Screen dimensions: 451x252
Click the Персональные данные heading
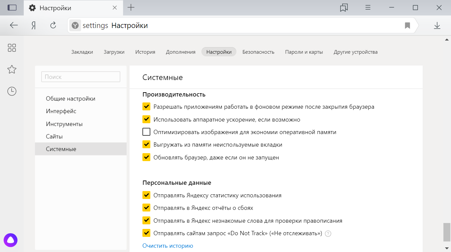tap(177, 182)
